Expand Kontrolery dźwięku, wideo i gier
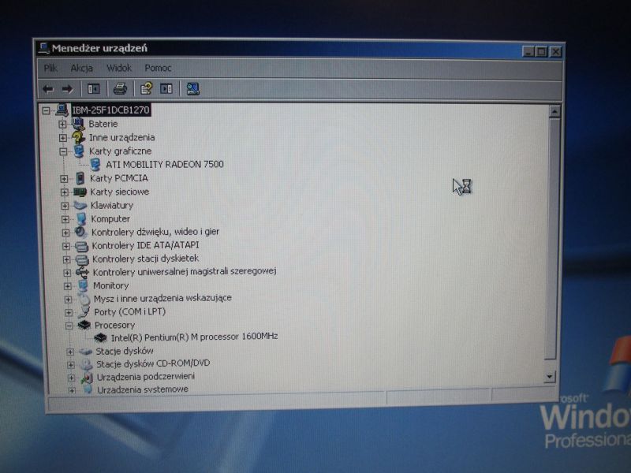Viewport: 631px width, 473px height. point(65,233)
